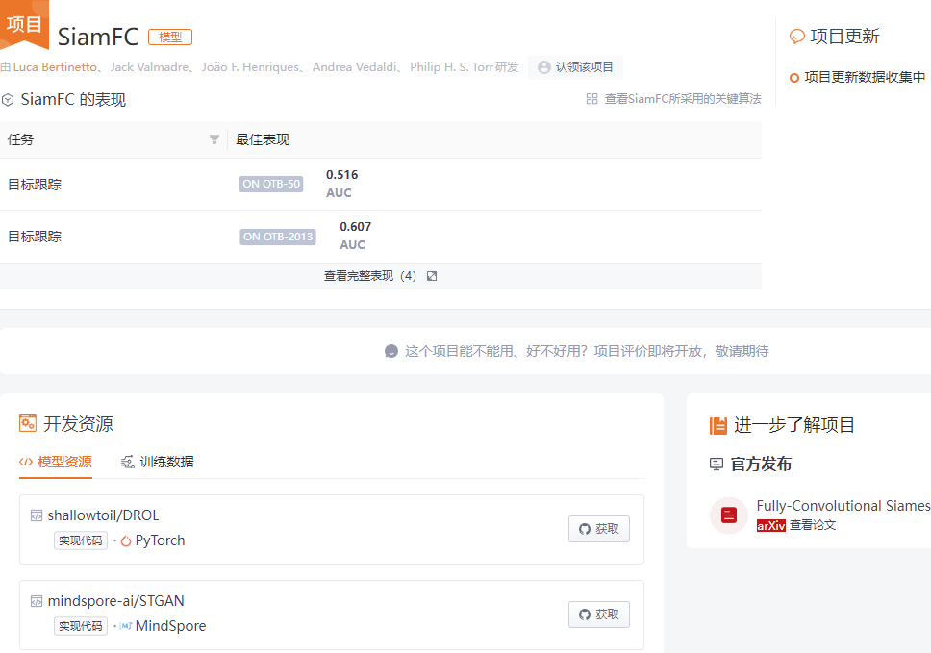This screenshot has width=931, height=653.
Task: Open the 任务 column filter dropdown
Action: point(214,139)
